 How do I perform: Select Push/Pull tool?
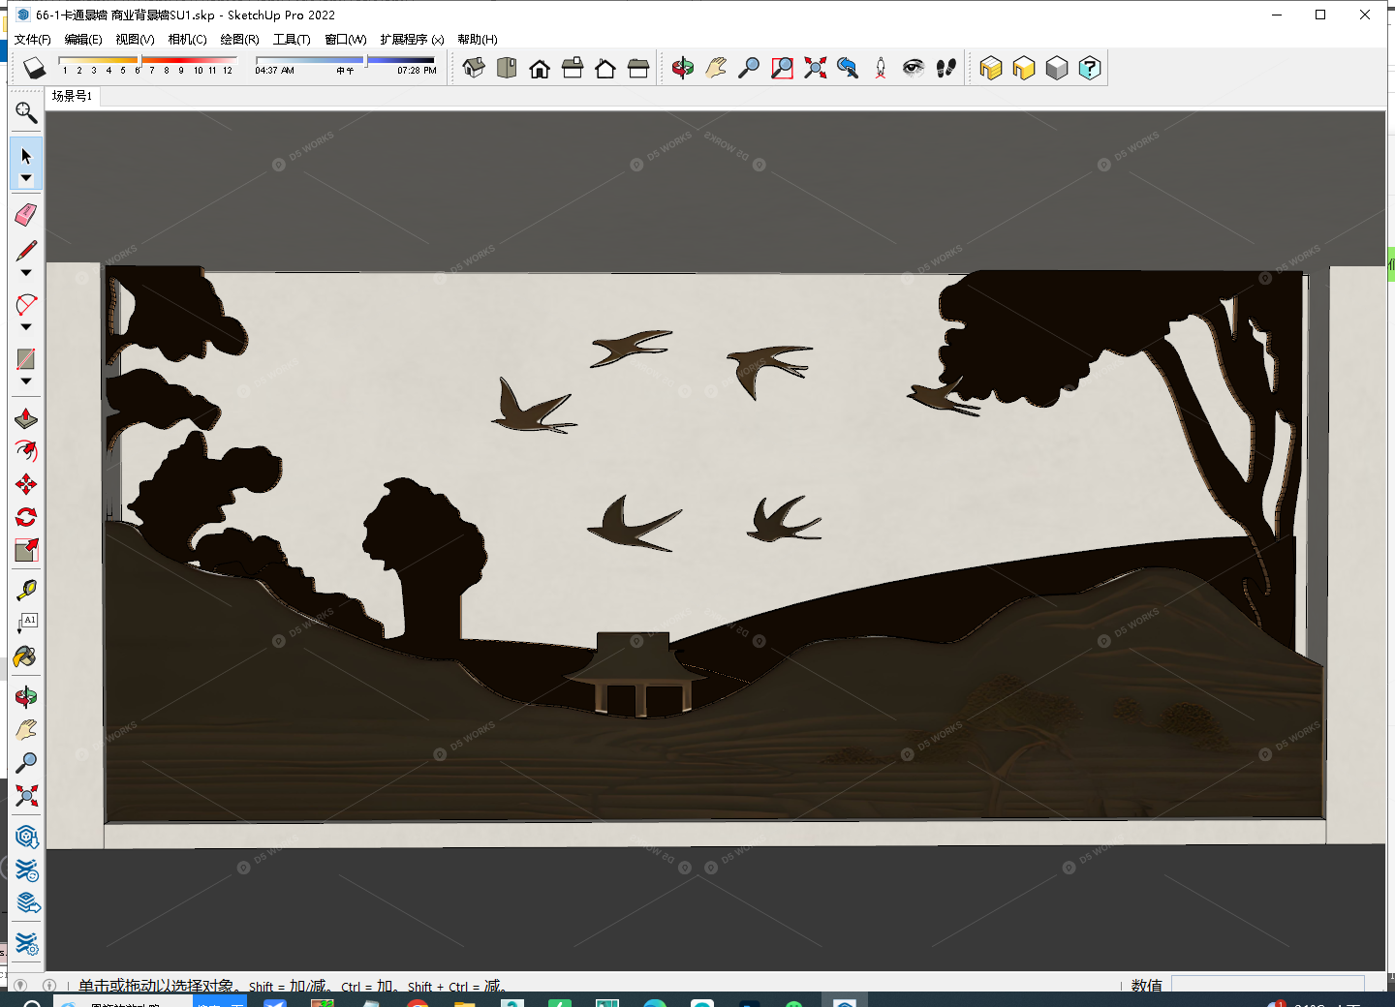point(26,418)
